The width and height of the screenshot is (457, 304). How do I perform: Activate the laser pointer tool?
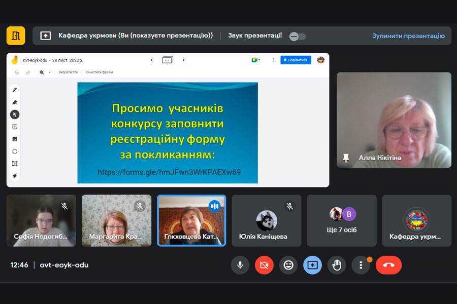tap(15, 176)
